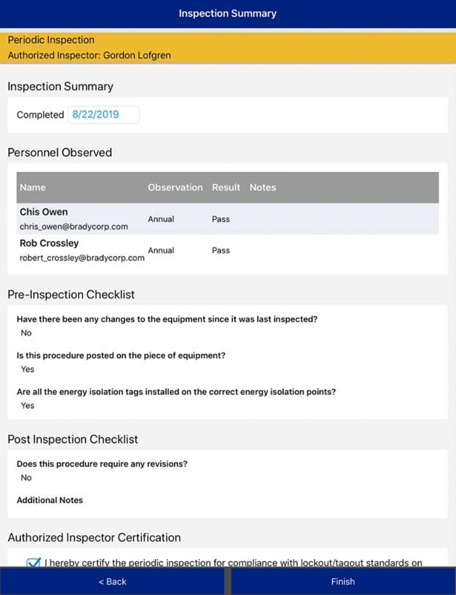Click the Result column header

click(226, 188)
